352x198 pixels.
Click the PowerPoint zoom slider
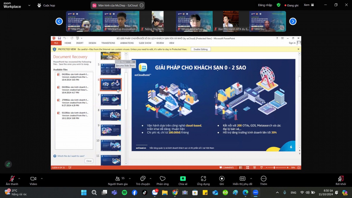click(274, 167)
